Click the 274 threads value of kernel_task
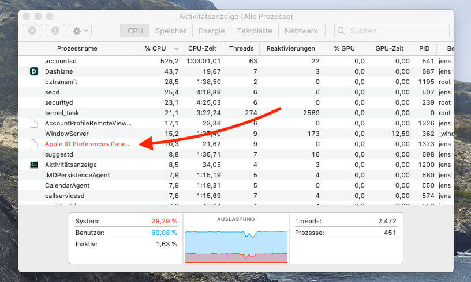Screen dimensions: 471x282 point(251,113)
